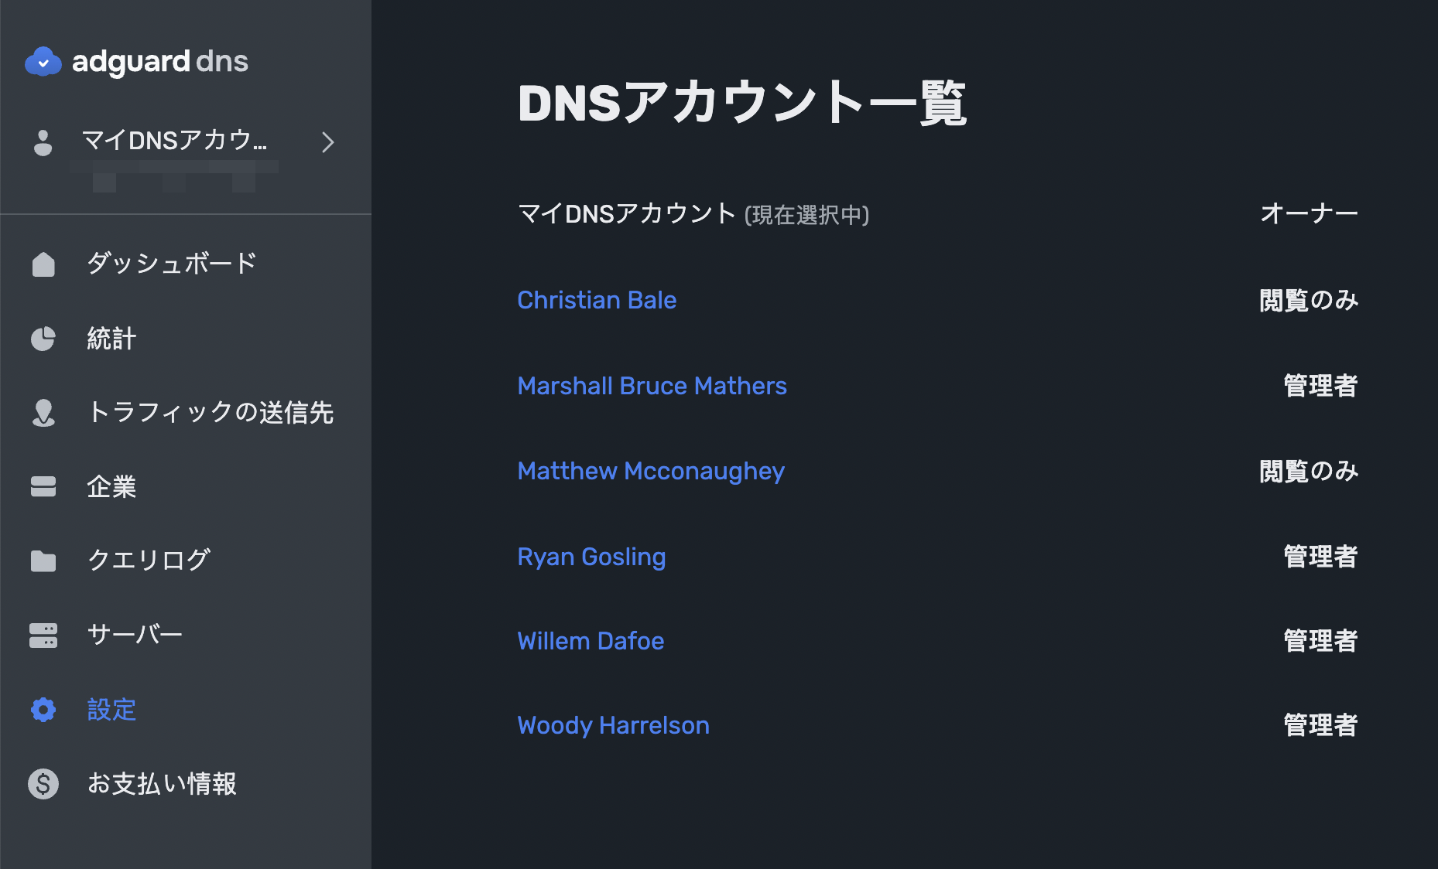Open the Ryan Gosling account
This screenshot has height=869, width=1438.
(x=591, y=556)
